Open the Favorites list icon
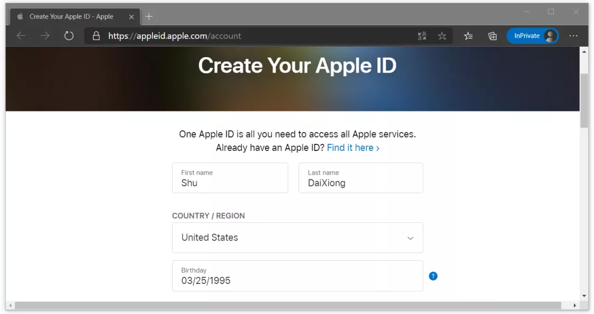 [469, 36]
